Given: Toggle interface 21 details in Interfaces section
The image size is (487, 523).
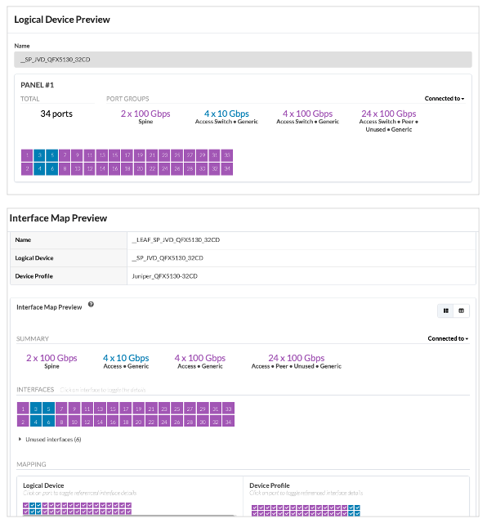Looking at the screenshot, I should 151,409.
